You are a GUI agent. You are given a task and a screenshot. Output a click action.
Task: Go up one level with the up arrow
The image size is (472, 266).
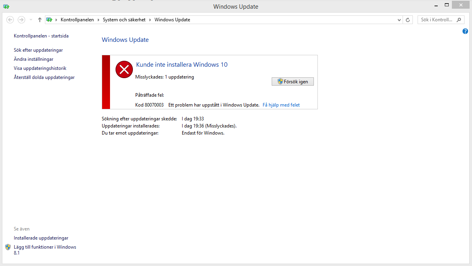(x=39, y=20)
